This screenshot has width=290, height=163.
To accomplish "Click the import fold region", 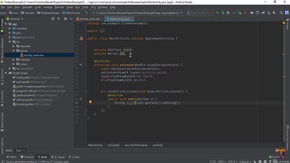I will 101,31.
